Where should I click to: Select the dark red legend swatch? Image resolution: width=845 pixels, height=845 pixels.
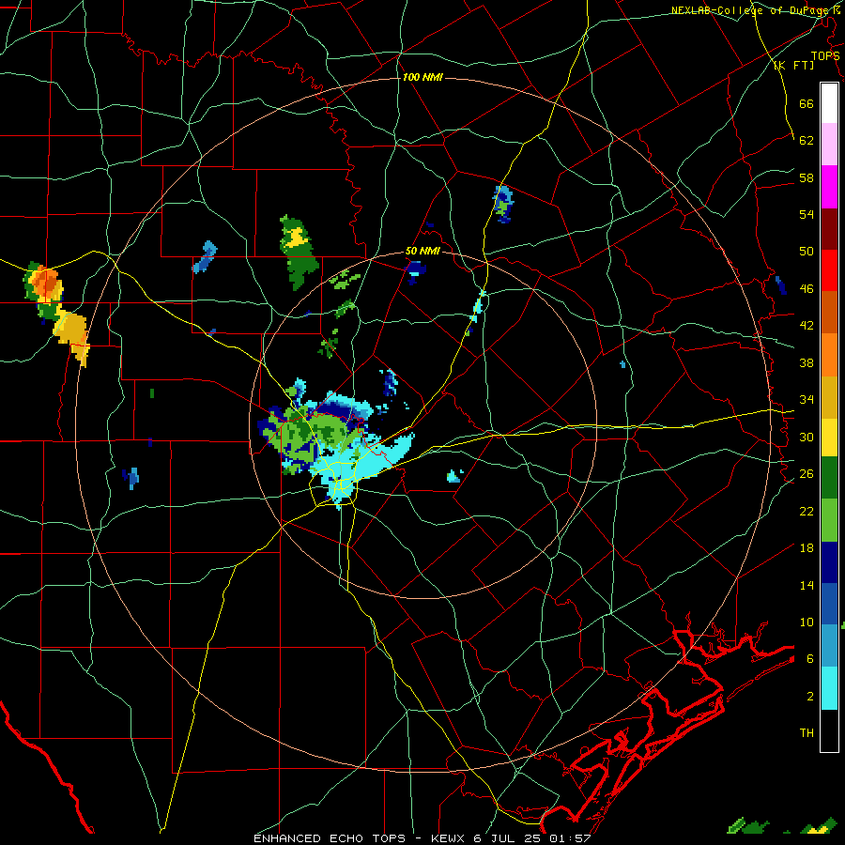(x=829, y=228)
